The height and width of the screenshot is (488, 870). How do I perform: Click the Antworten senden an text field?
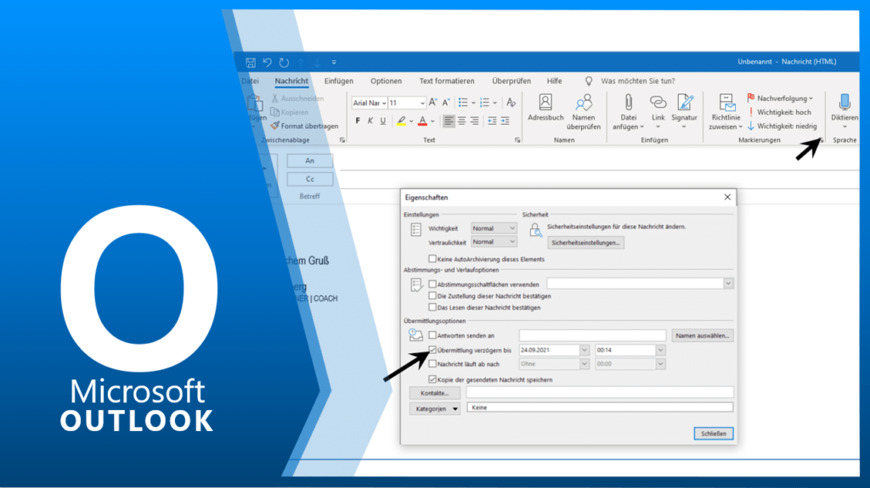[592, 335]
